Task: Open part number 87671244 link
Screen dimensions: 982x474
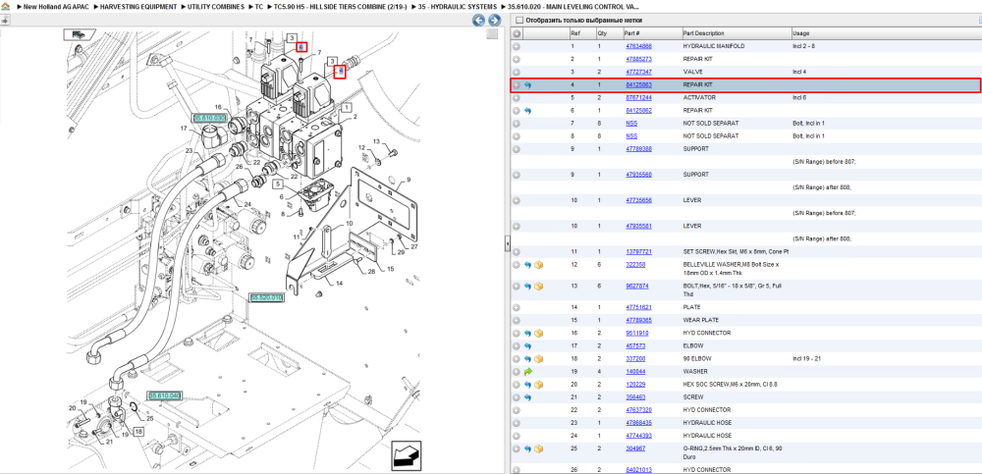Action: coord(639,98)
